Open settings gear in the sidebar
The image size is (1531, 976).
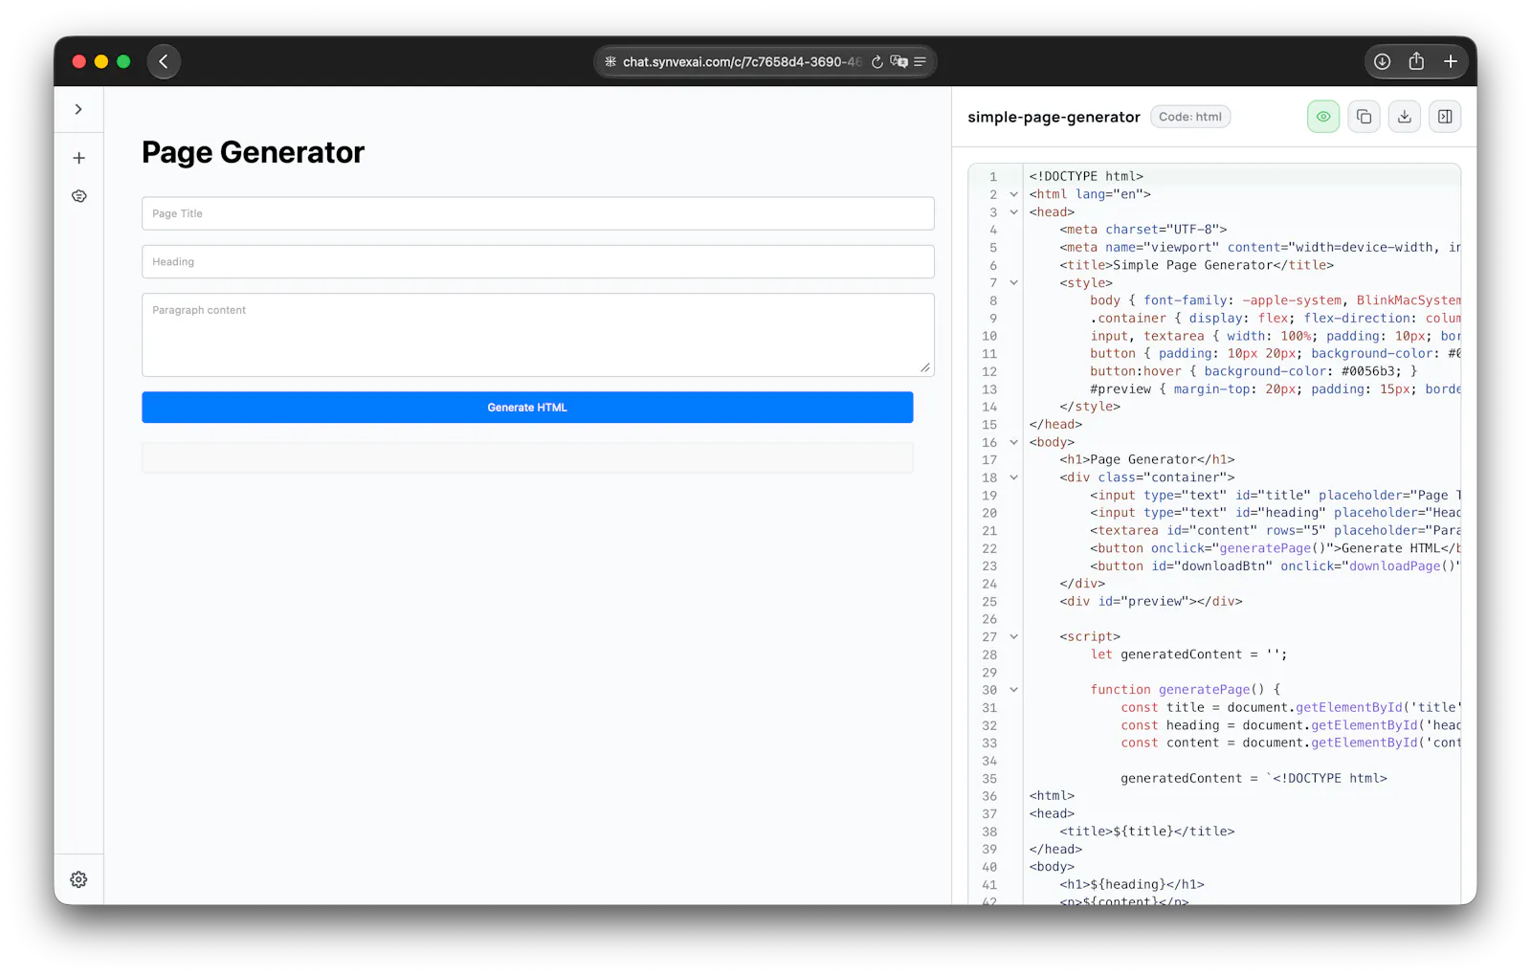78,879
